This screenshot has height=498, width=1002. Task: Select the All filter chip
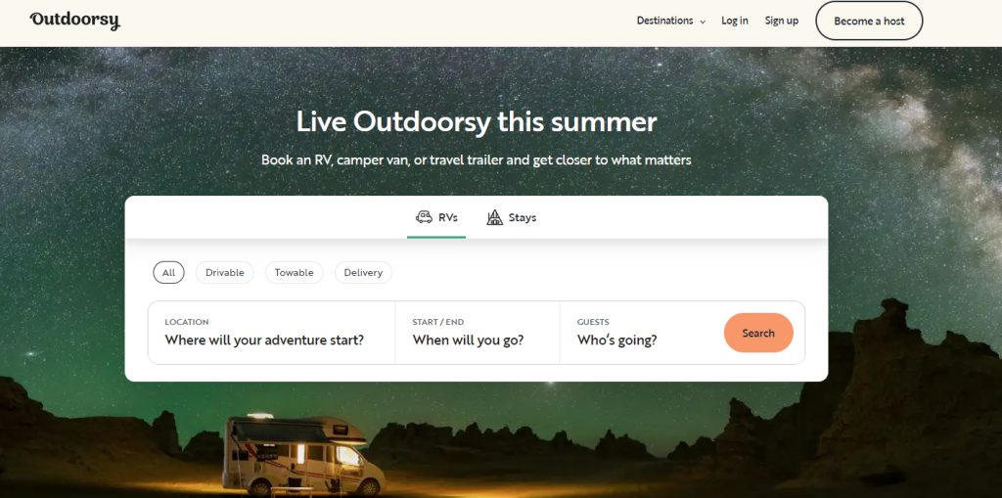168,272
